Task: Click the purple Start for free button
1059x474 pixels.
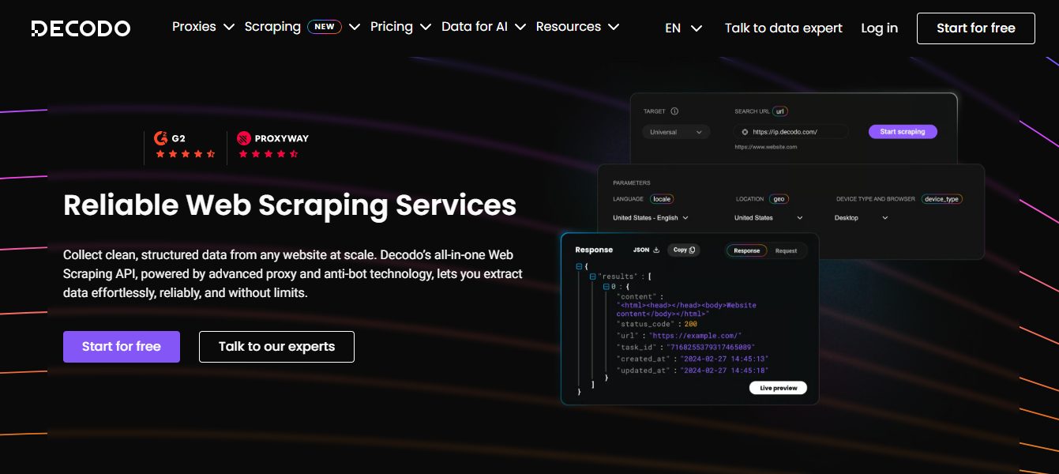Action: click(122, 347)
